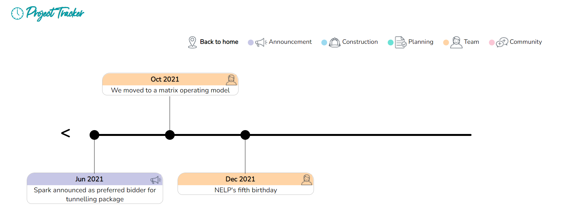Click megaphone icon on Jun 2021 card

156,180
